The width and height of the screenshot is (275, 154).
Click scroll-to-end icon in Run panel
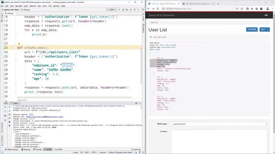click(9, 118)
